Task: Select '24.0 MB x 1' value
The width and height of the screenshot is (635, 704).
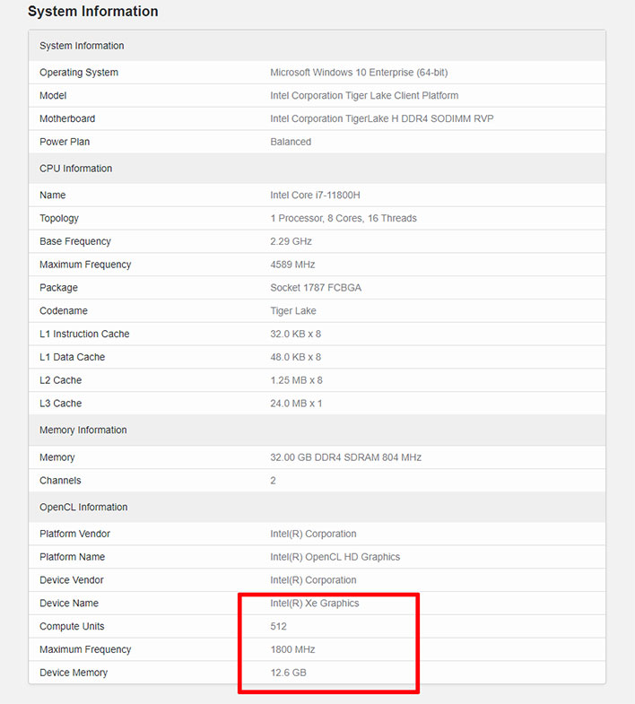Action: [x=296, y=404]
